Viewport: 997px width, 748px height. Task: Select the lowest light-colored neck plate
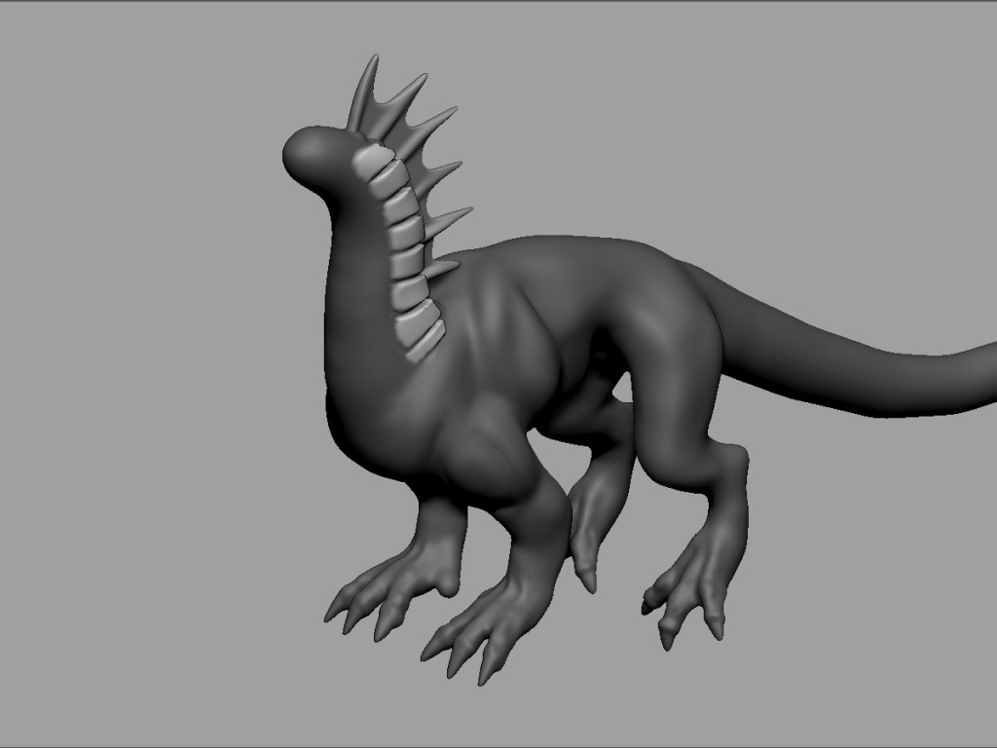(425, 341)
